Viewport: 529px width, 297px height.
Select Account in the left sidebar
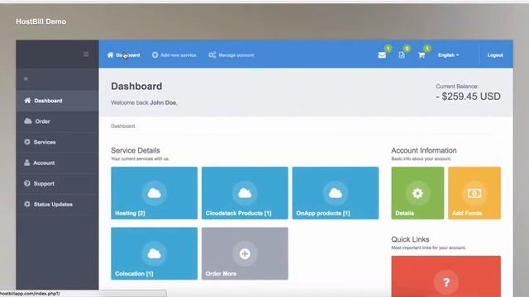click(x=57, y=163)
